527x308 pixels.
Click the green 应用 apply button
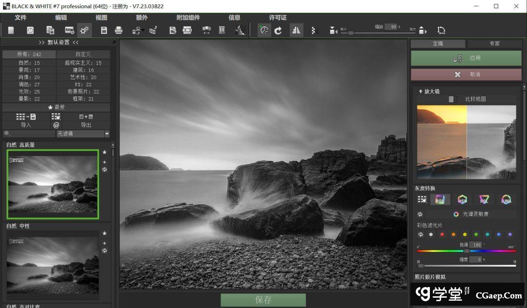[466, 58]
